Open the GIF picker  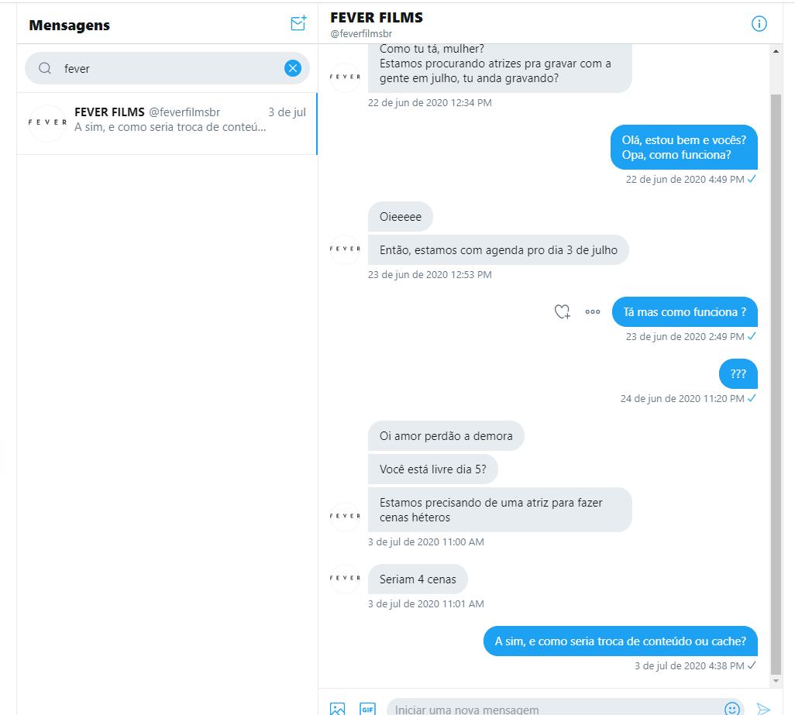[x=367, y=708]
